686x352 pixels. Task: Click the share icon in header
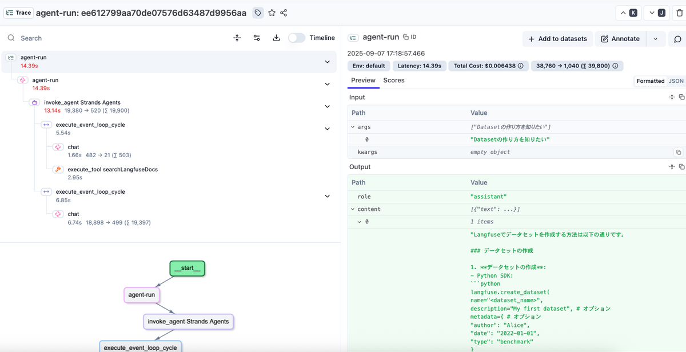pos(284,13)
